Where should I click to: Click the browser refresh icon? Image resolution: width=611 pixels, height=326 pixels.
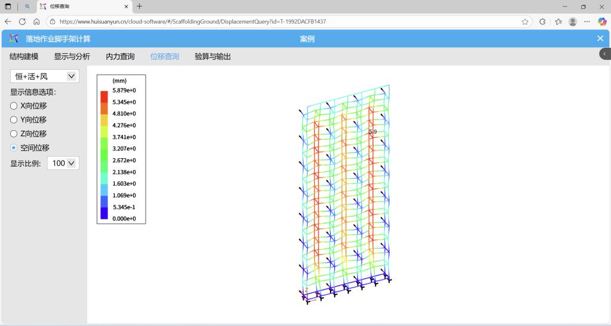click(22, 21)
